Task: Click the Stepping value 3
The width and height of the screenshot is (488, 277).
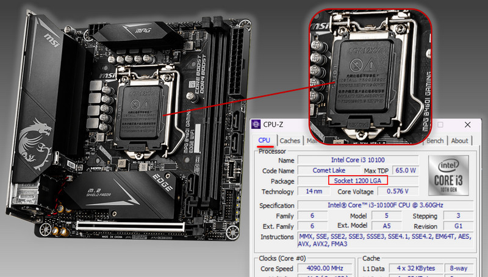Action: pos(458,215)
